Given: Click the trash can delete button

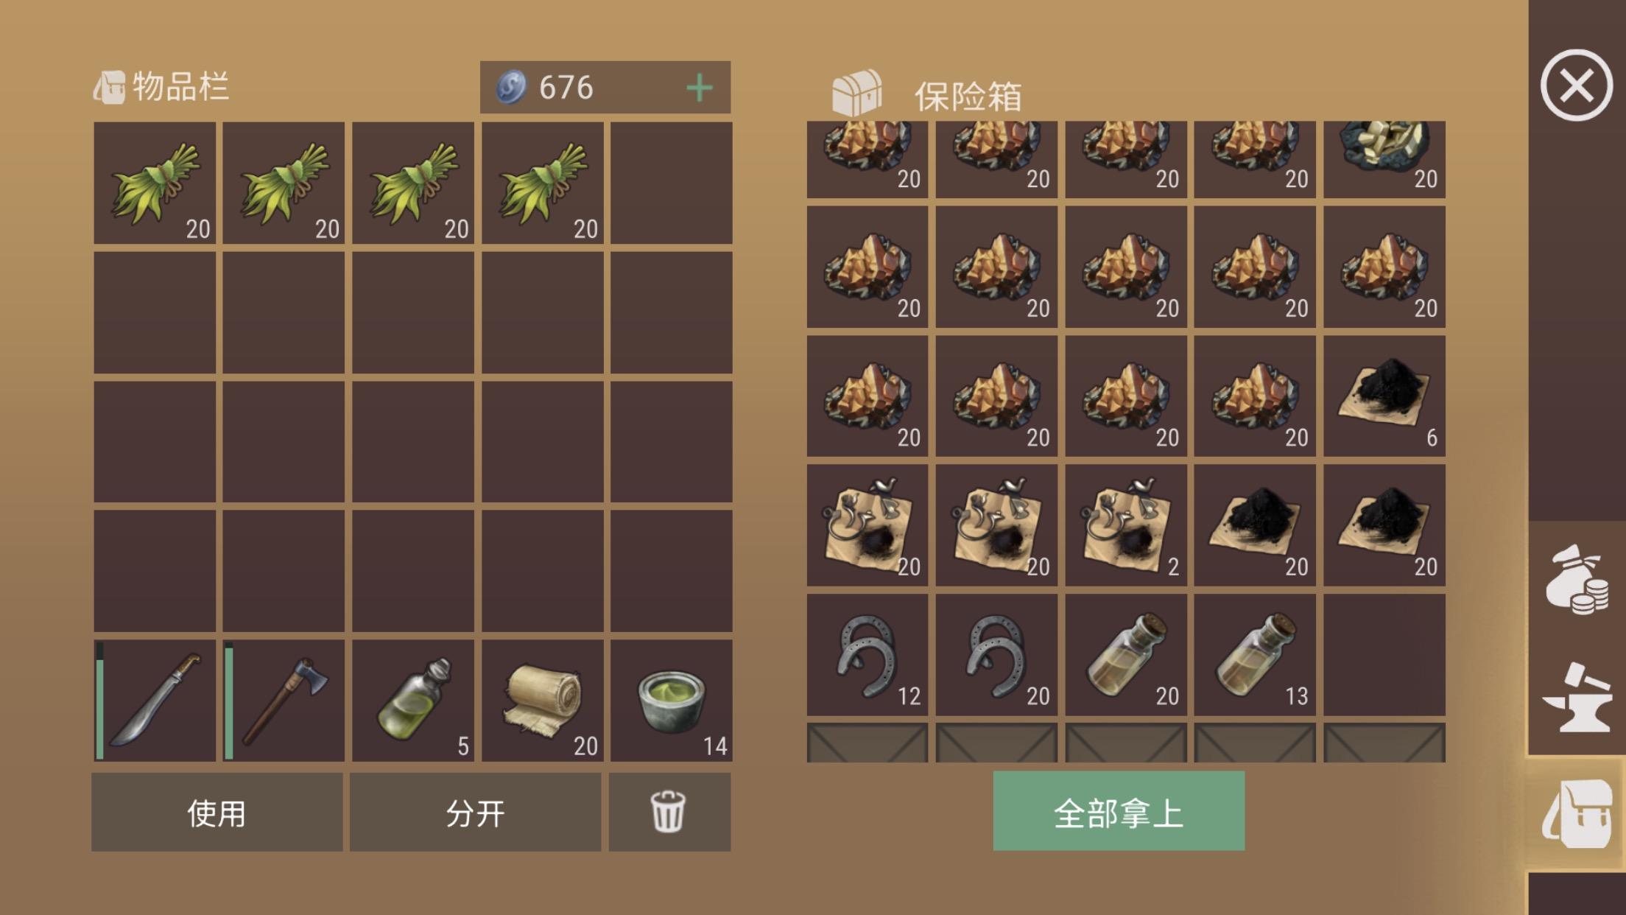Looking at the screenshot, I should (669, 813).
